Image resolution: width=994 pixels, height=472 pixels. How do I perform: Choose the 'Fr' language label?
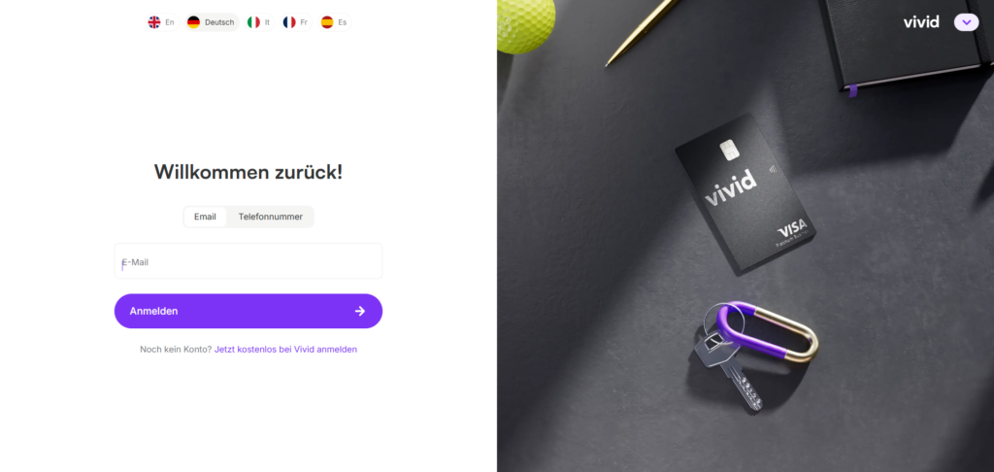click(x=304, y=22)
